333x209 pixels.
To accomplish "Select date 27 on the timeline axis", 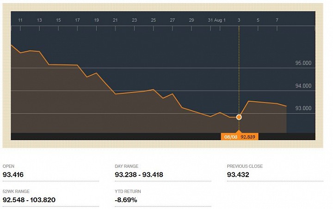I will (172, 20).
